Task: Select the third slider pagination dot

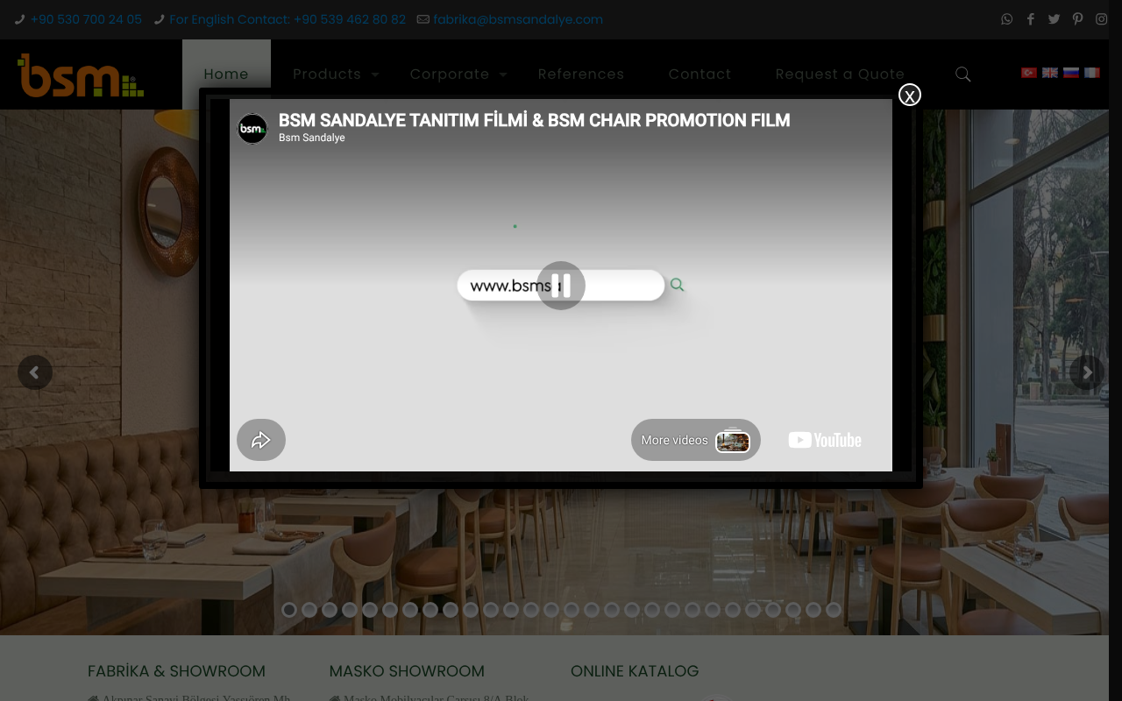Action: click(330, 610)
